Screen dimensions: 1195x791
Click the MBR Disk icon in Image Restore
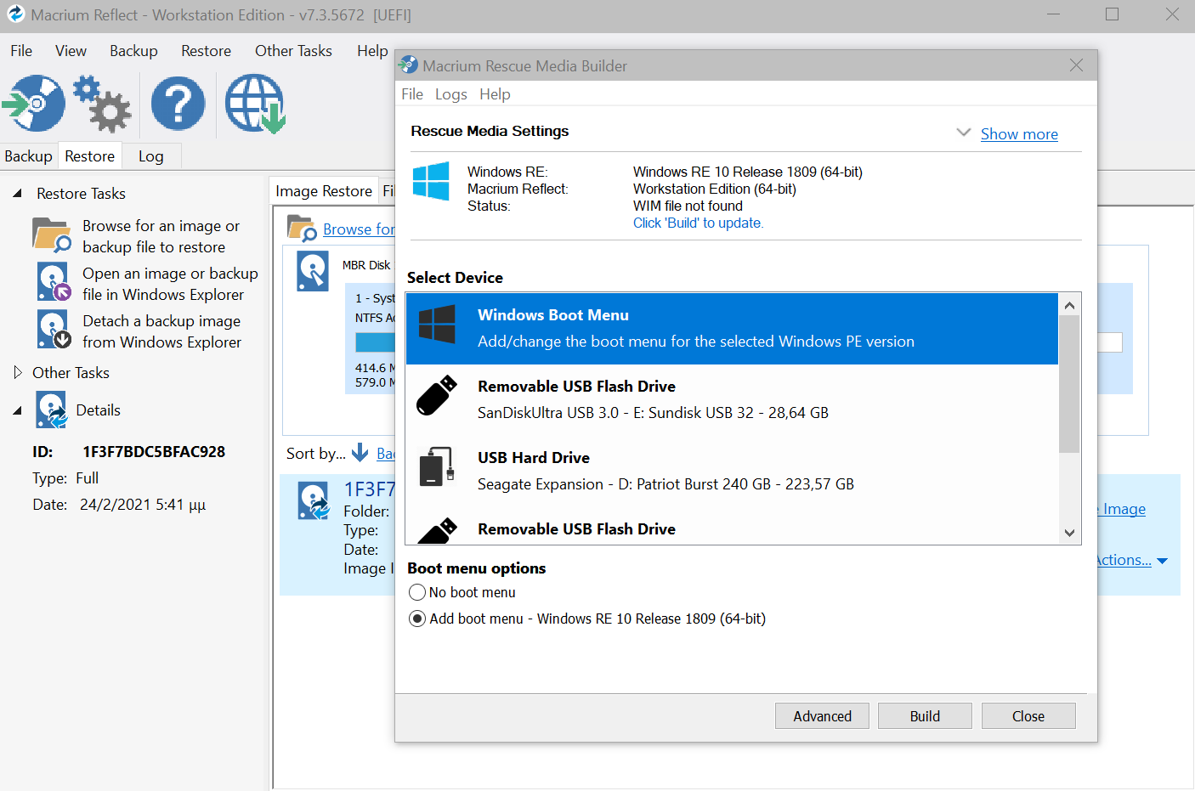313,272
